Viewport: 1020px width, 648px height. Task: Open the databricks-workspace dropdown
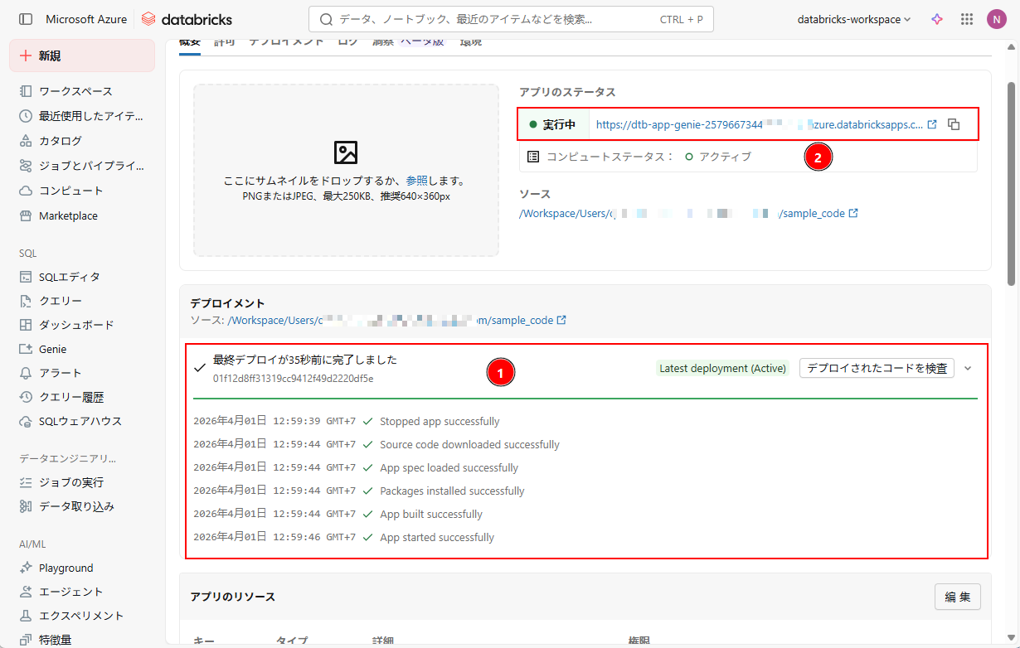(853, 19)
